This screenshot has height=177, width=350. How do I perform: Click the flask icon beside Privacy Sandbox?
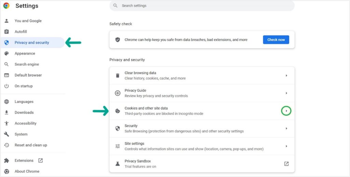pos(118,164)
